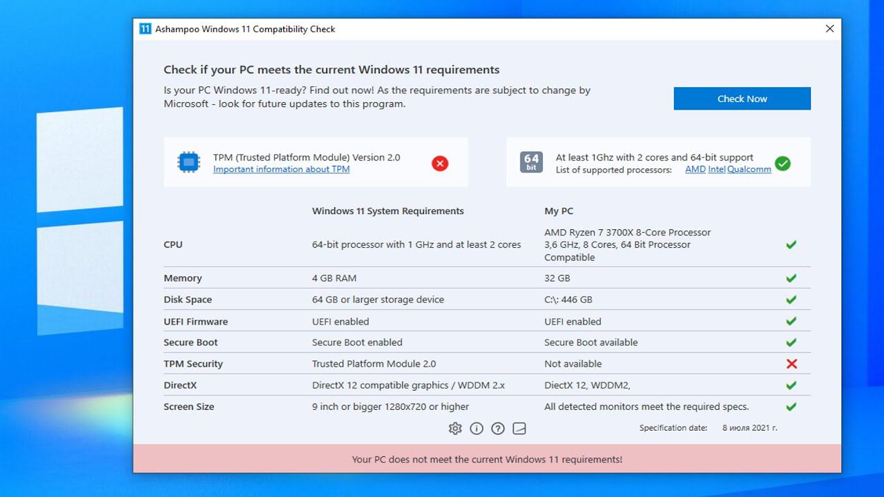Click the UEFI Firmware row green checkmark

[x=791, y=321]
